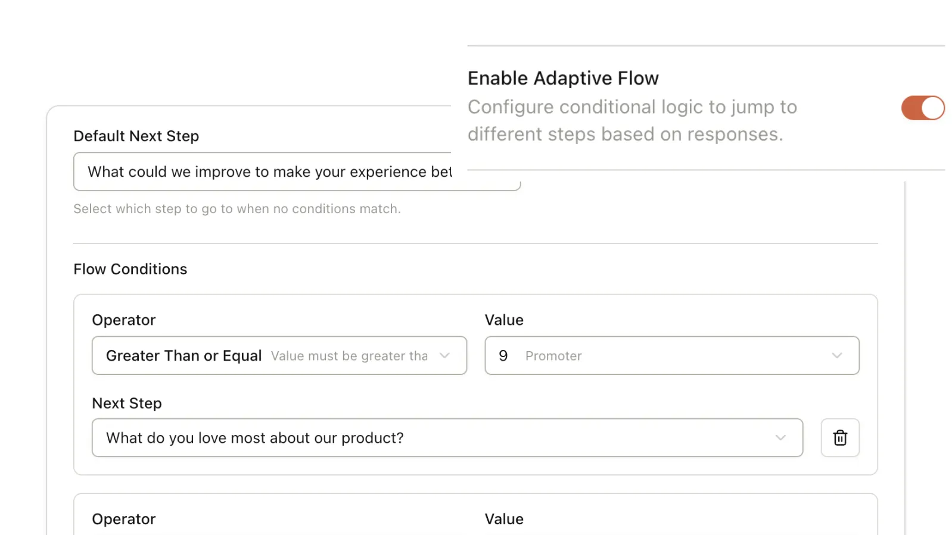952x535 pixels.
Task: Open the Default Next Step dropdown
Action: coord(297,171)
